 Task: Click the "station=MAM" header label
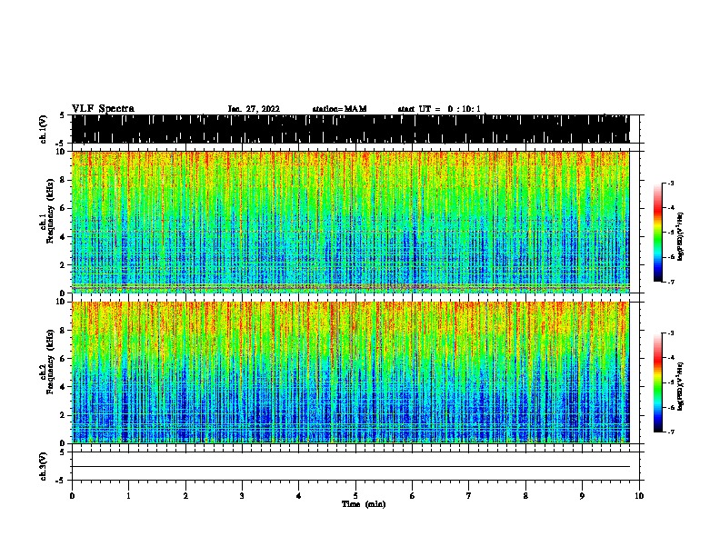(x=339, y=109)
